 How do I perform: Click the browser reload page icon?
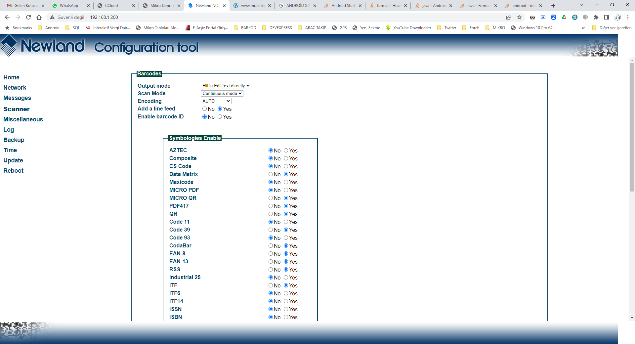28,17
